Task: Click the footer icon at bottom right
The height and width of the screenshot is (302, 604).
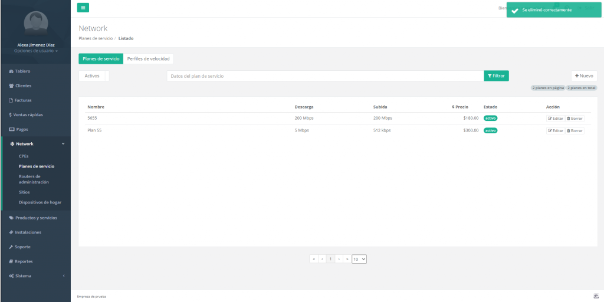Action: click(596, 296)
